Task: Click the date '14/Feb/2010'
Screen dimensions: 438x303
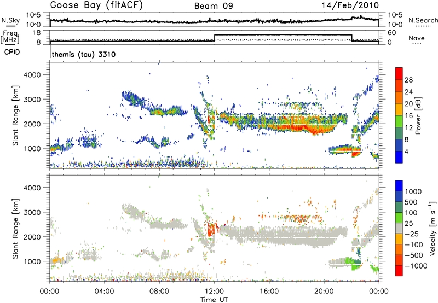Action: pyautogui.click(x=350, y=5)
